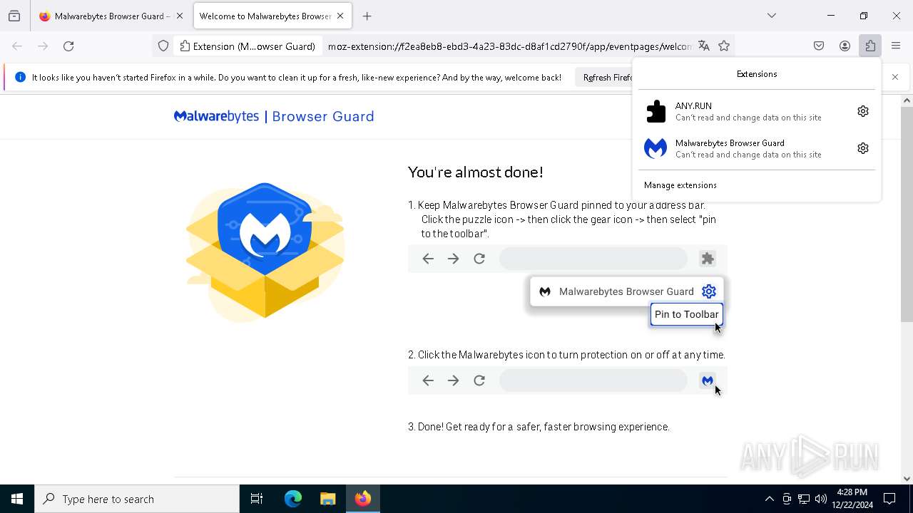Bookmark this page with star icon
This screenshot has width=913, height=513.
click(724, 46)
